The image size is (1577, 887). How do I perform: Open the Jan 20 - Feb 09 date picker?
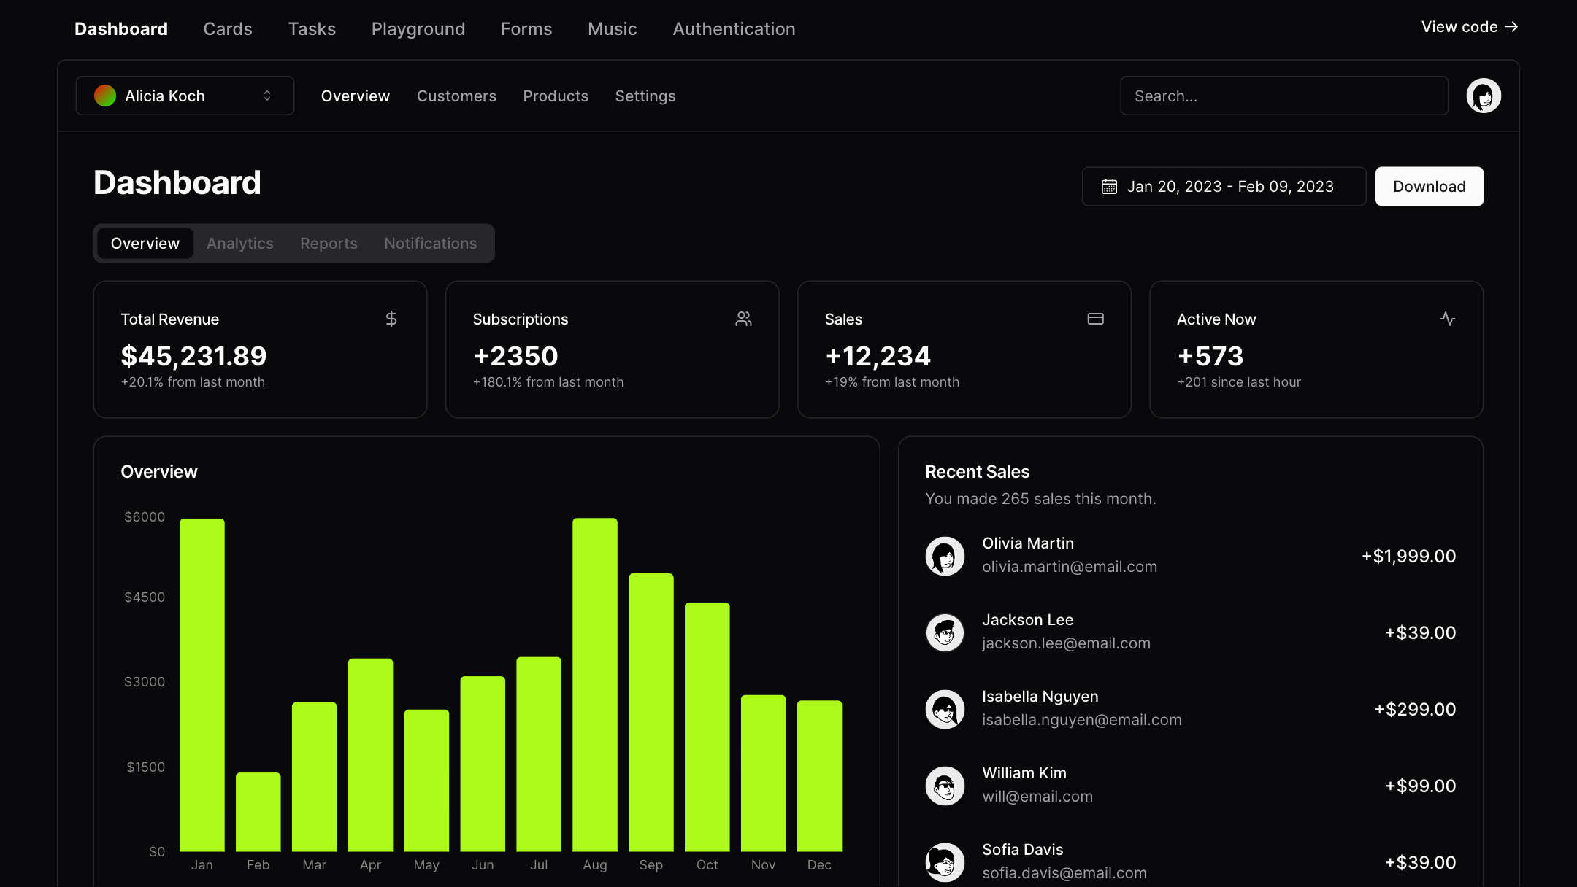1224,187
